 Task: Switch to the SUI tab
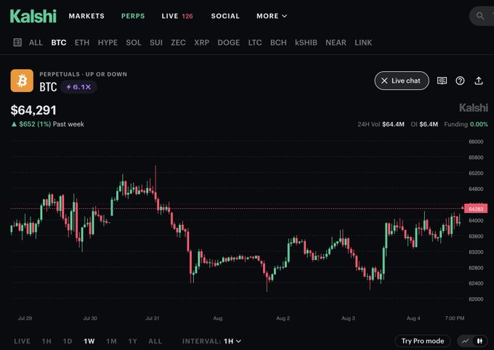pos(156,43)
